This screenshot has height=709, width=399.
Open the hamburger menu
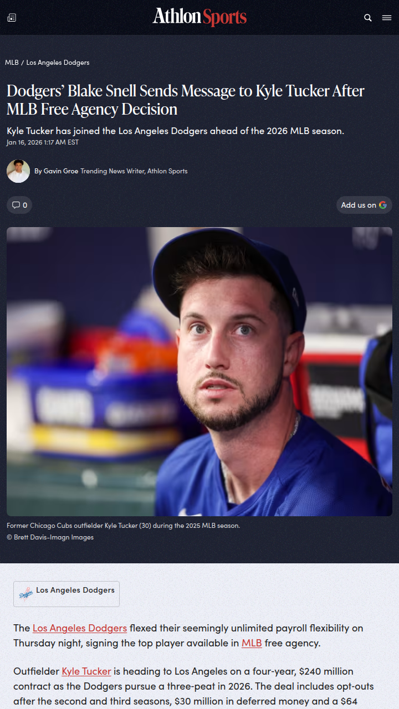[x=387, y=18]
